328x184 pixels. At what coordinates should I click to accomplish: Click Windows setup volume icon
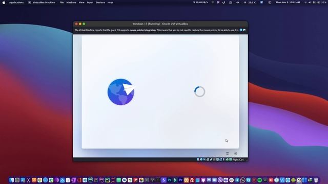click(236, 153)
